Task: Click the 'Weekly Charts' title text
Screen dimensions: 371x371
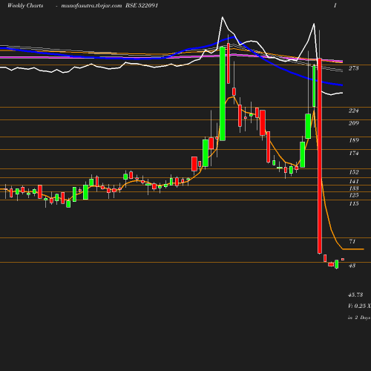Action: 25,6
